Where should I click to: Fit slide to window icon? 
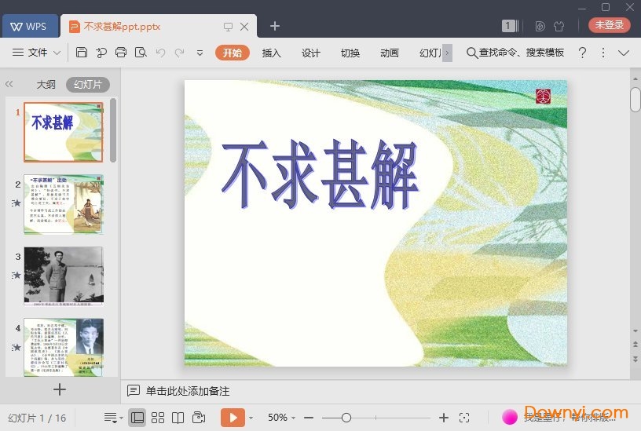(464, 418)
